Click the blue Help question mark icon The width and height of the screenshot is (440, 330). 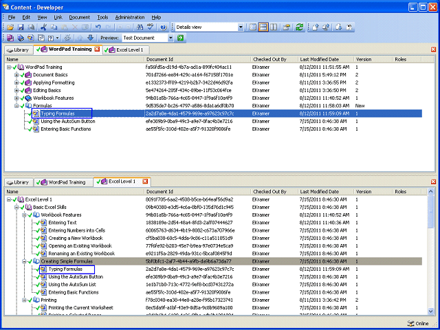pos(164,27)
